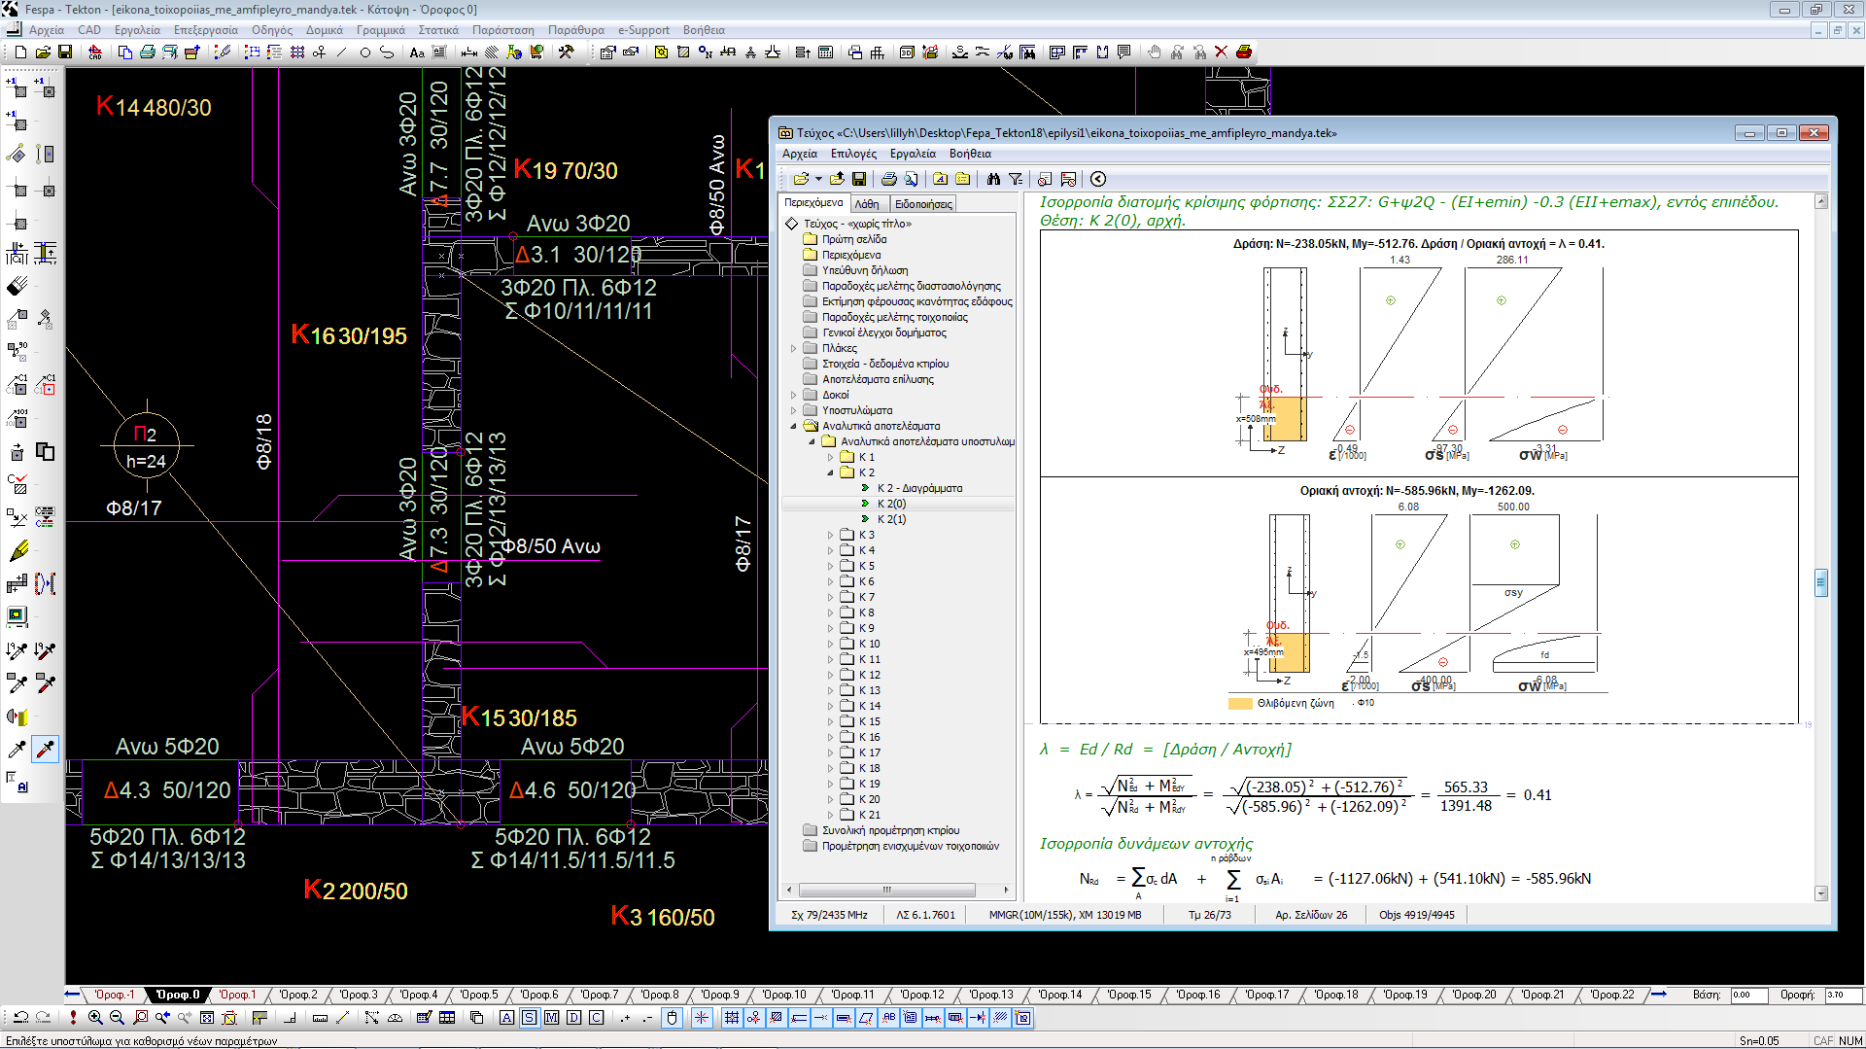
Task: Toggle the mouse snap button in the bottom toolbar
Action: (672, 1018)
